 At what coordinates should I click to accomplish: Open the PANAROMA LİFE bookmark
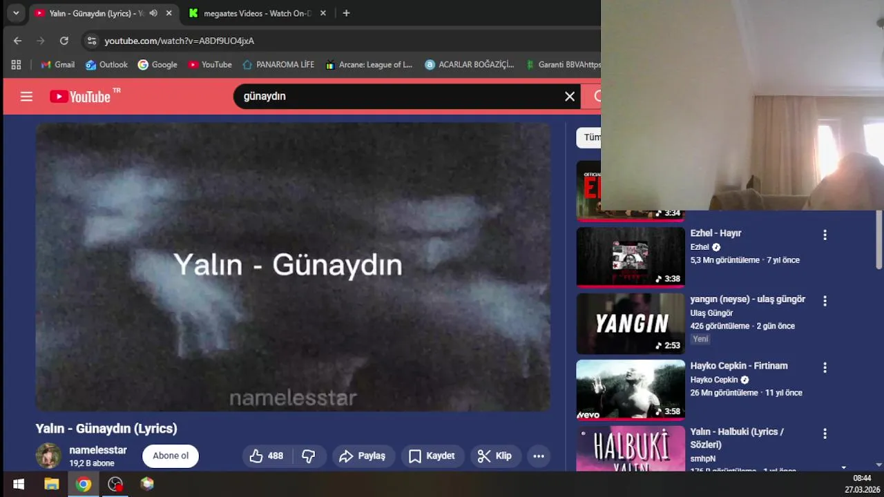coord(278,64)
